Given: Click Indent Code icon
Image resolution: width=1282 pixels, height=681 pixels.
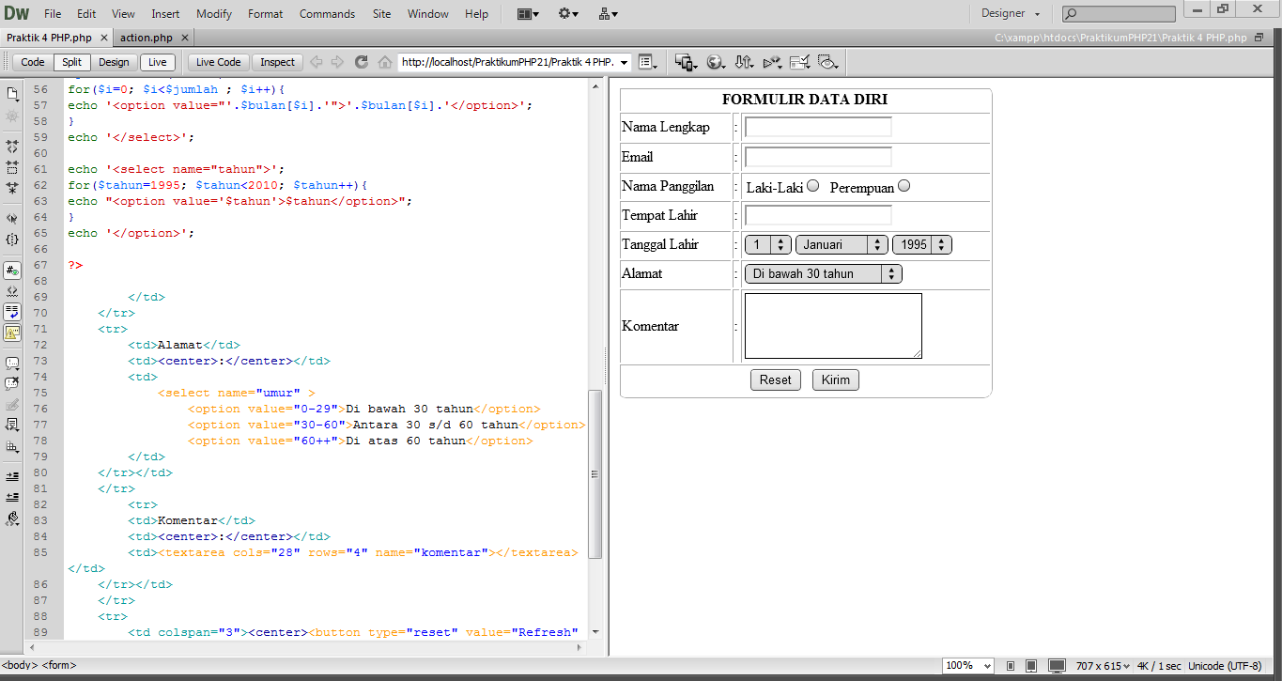Looking at the screenshot, I should click(x=12, y=476).
